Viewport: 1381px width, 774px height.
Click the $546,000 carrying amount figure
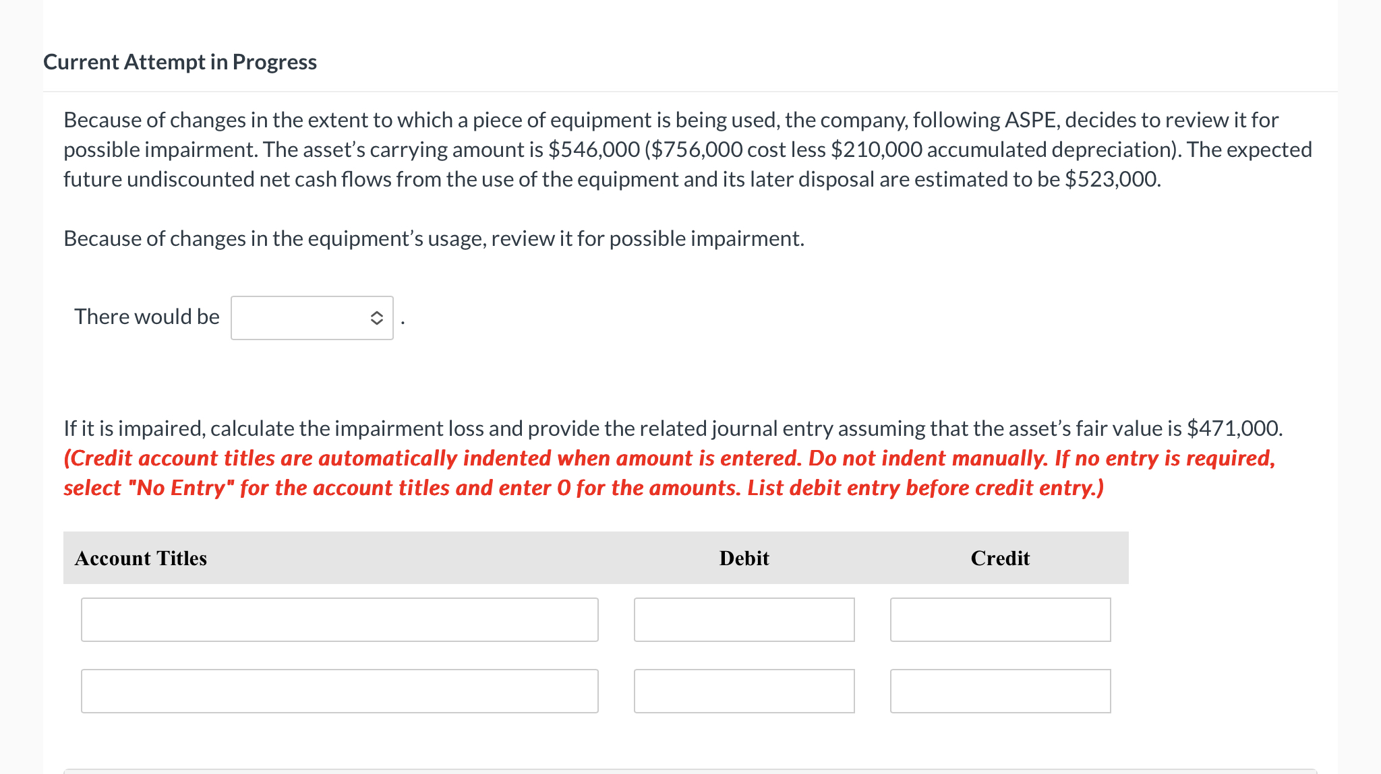coord(593,150)
